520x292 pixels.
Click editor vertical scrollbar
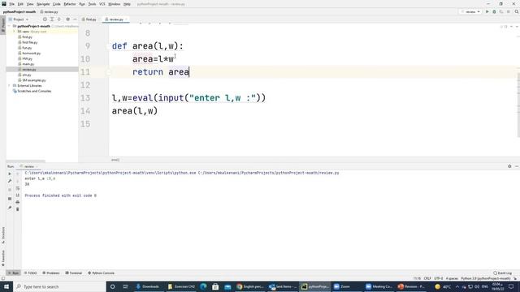[x=518, y=105]
